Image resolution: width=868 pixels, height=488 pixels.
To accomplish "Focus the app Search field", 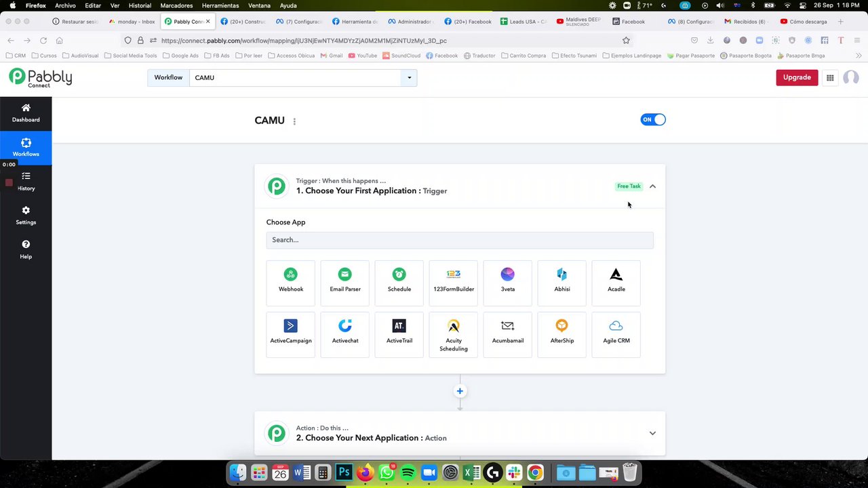I will 460,240.
